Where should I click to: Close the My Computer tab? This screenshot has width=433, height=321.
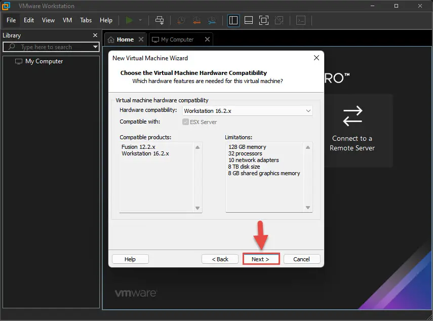(208, 39)
